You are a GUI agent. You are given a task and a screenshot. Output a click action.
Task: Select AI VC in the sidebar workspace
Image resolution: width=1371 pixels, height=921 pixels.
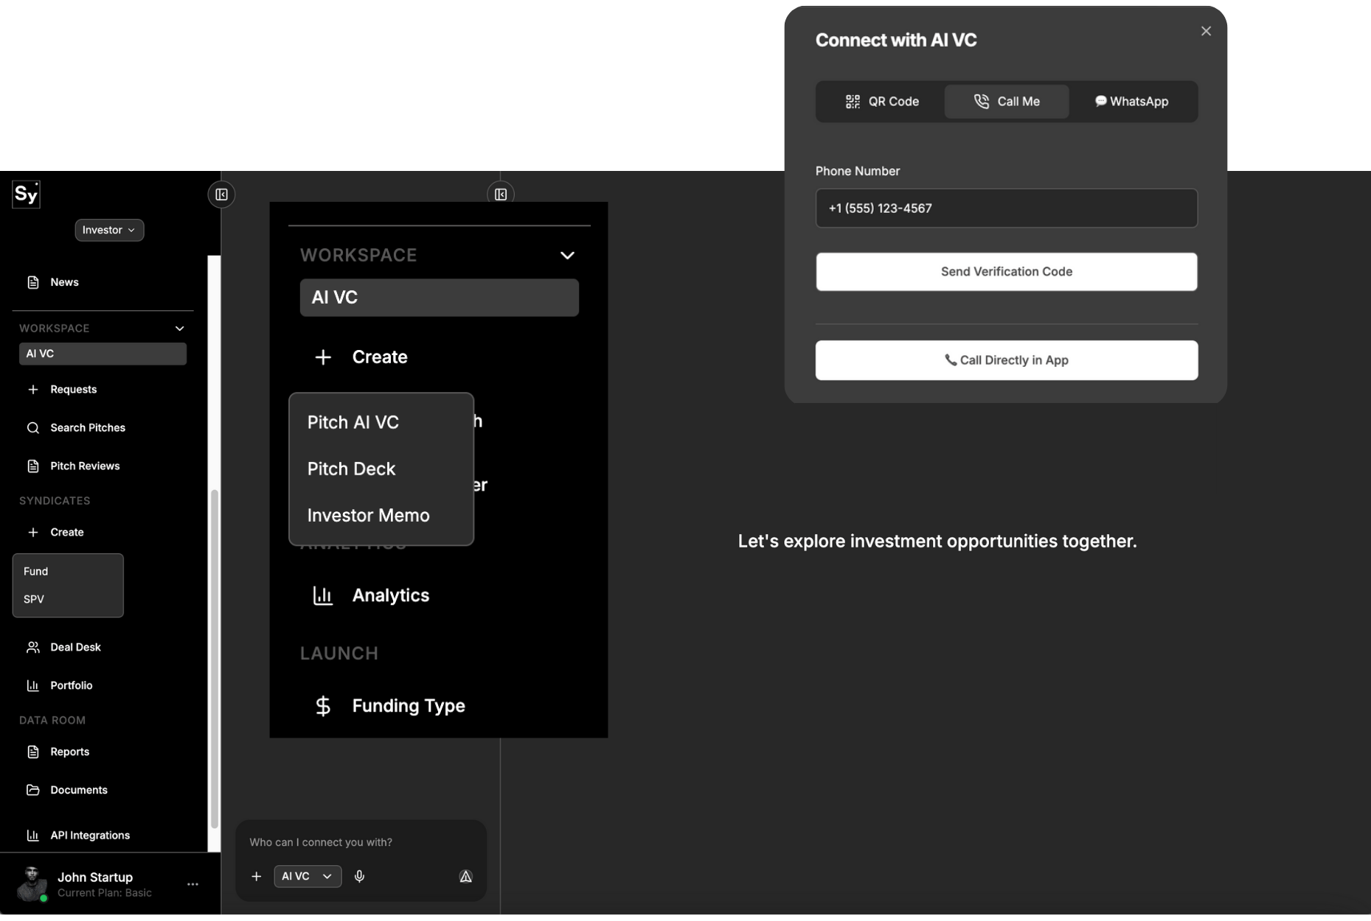pyautogui.click(x=103, y=354)
